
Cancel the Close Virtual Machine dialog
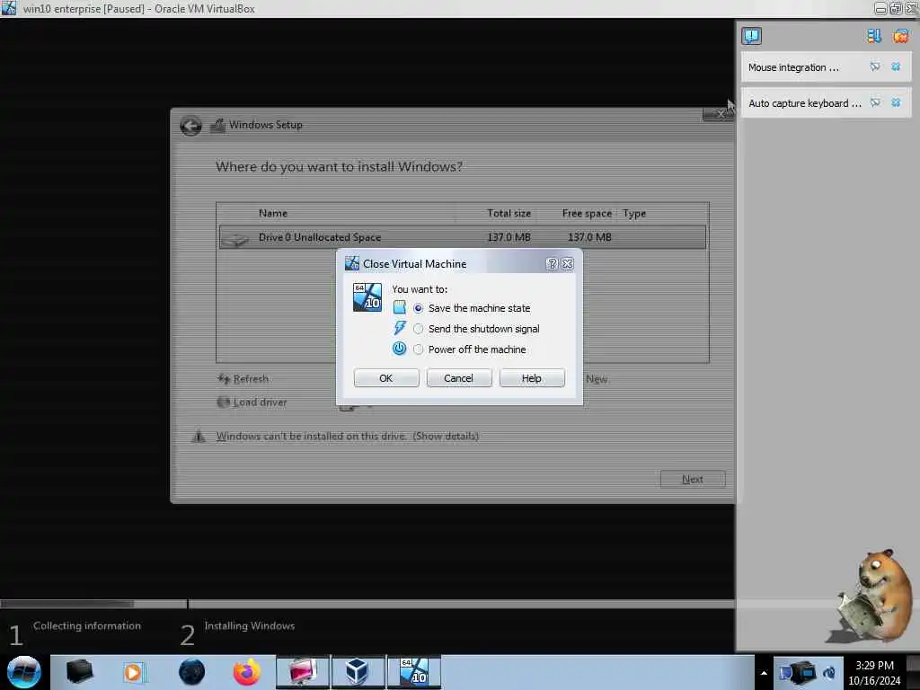tap(459, 378)
